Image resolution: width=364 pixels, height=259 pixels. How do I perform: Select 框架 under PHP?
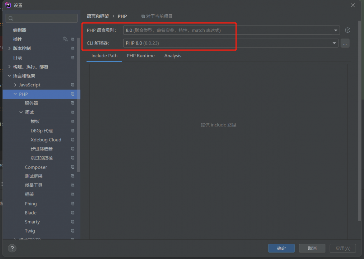coord(29,194)
